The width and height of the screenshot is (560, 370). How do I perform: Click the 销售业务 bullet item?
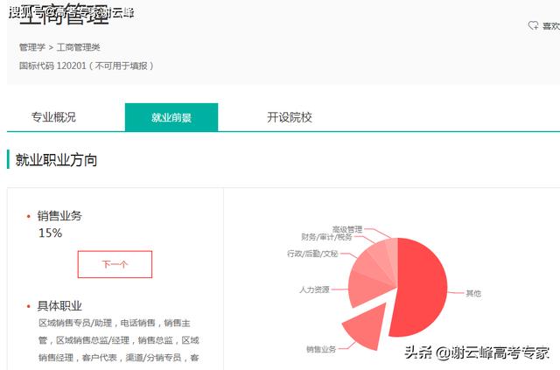click(x=59, y=216)
